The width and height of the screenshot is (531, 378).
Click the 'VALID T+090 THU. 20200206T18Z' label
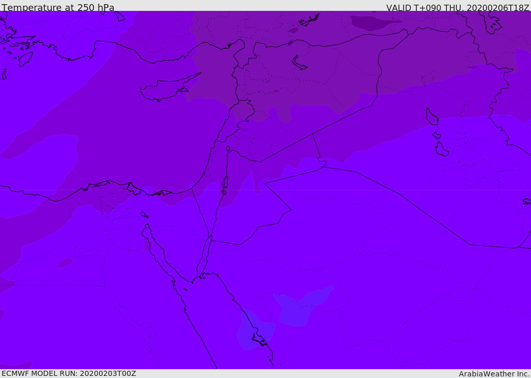pos(457,7)
